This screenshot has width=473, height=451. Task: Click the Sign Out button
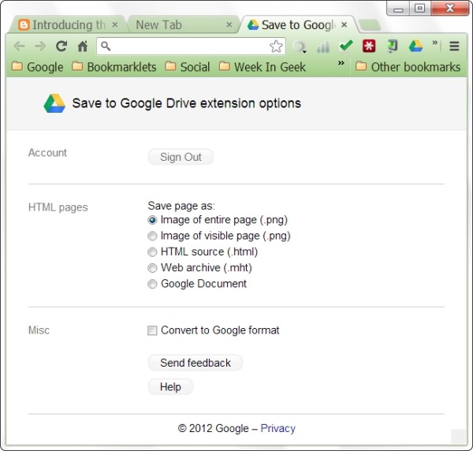pos(181,157)
